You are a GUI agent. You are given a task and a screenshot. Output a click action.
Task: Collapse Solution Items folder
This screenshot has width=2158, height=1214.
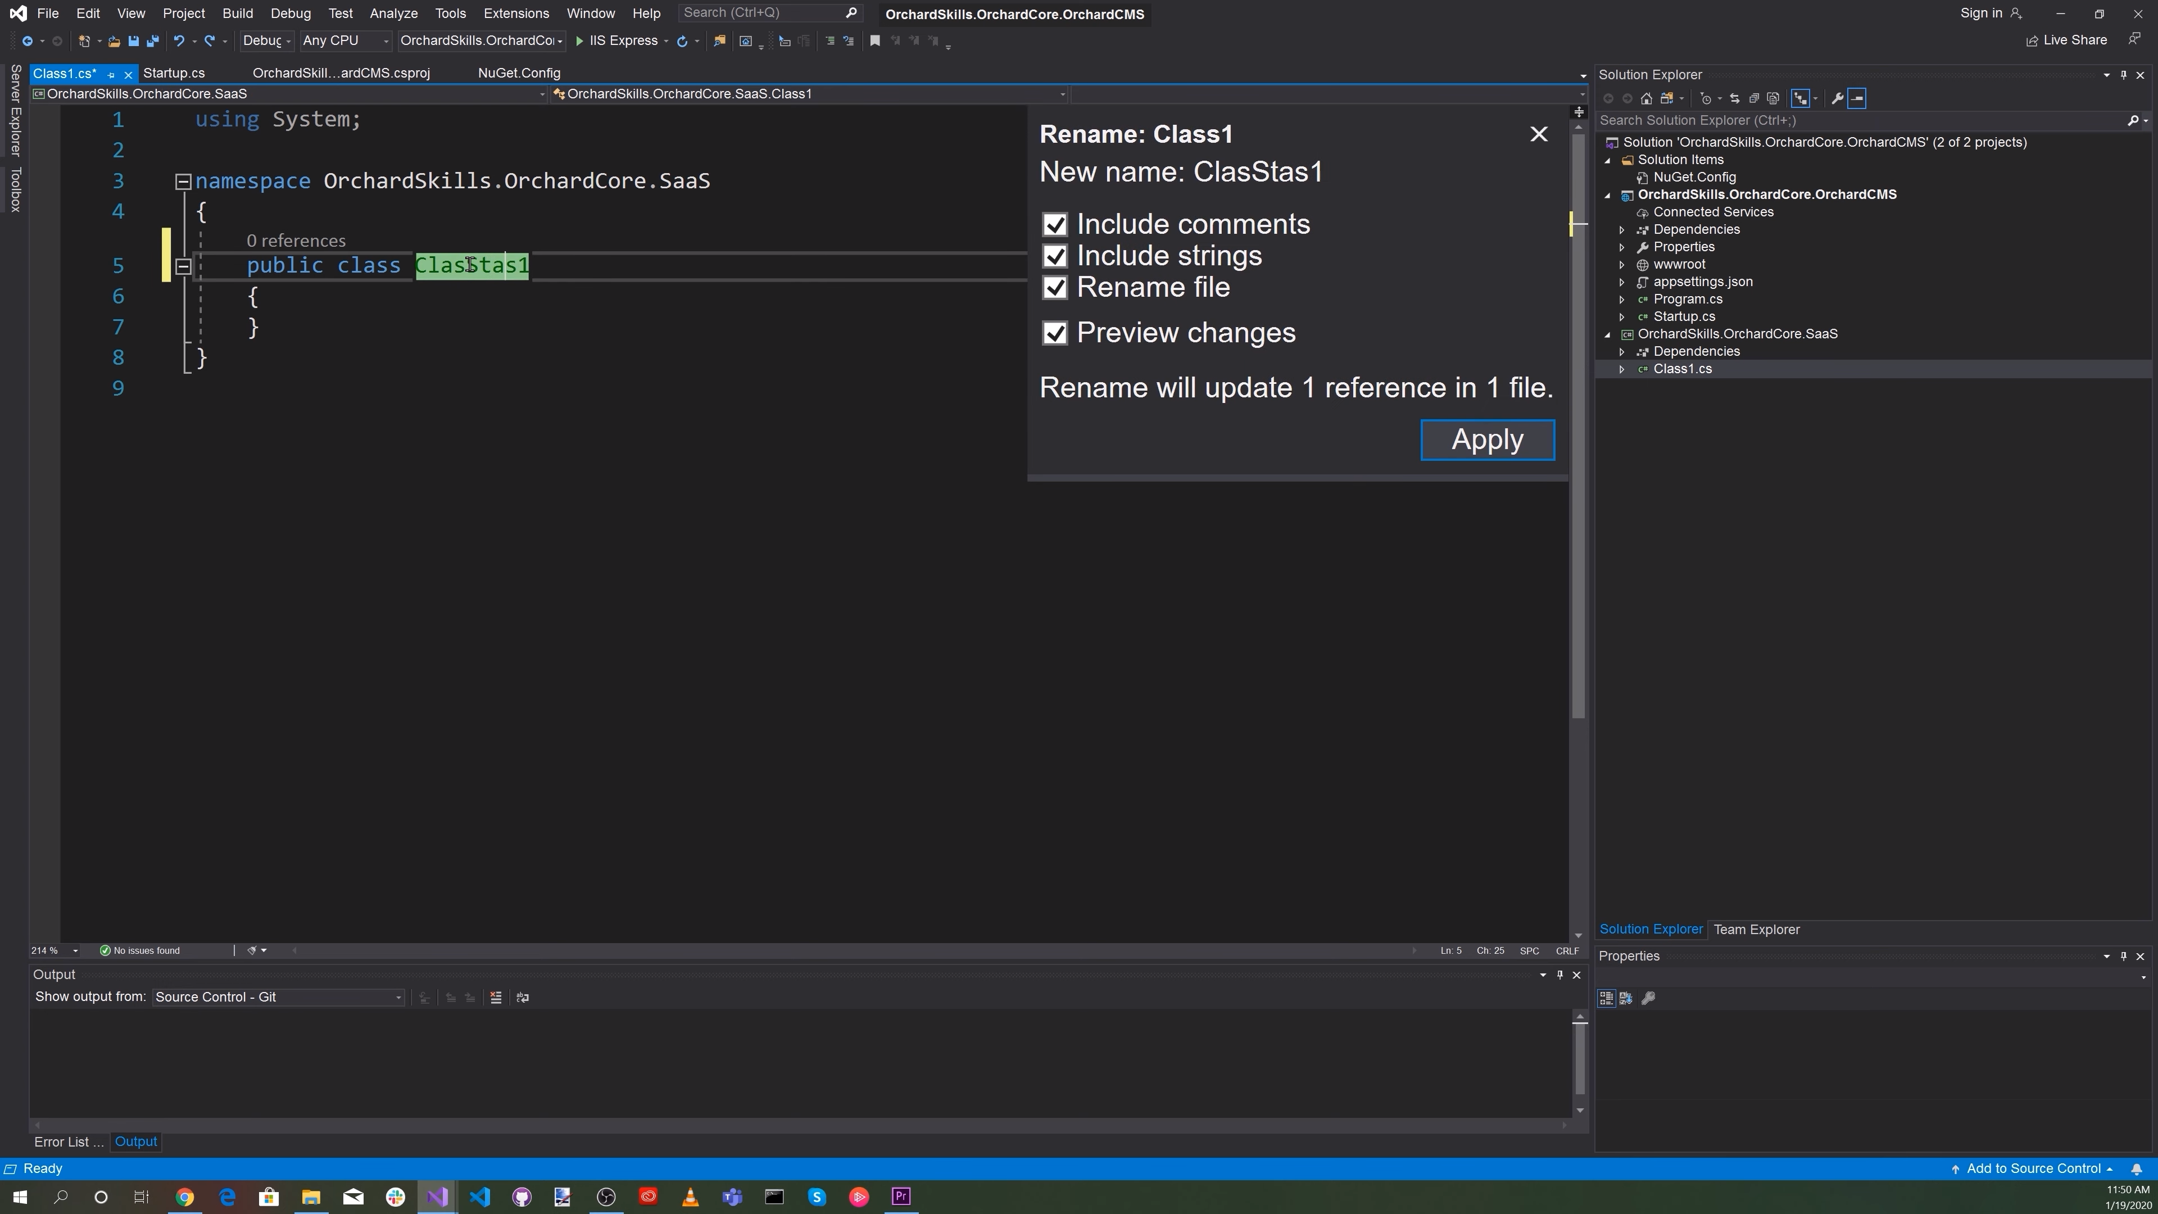[1607, 160]
